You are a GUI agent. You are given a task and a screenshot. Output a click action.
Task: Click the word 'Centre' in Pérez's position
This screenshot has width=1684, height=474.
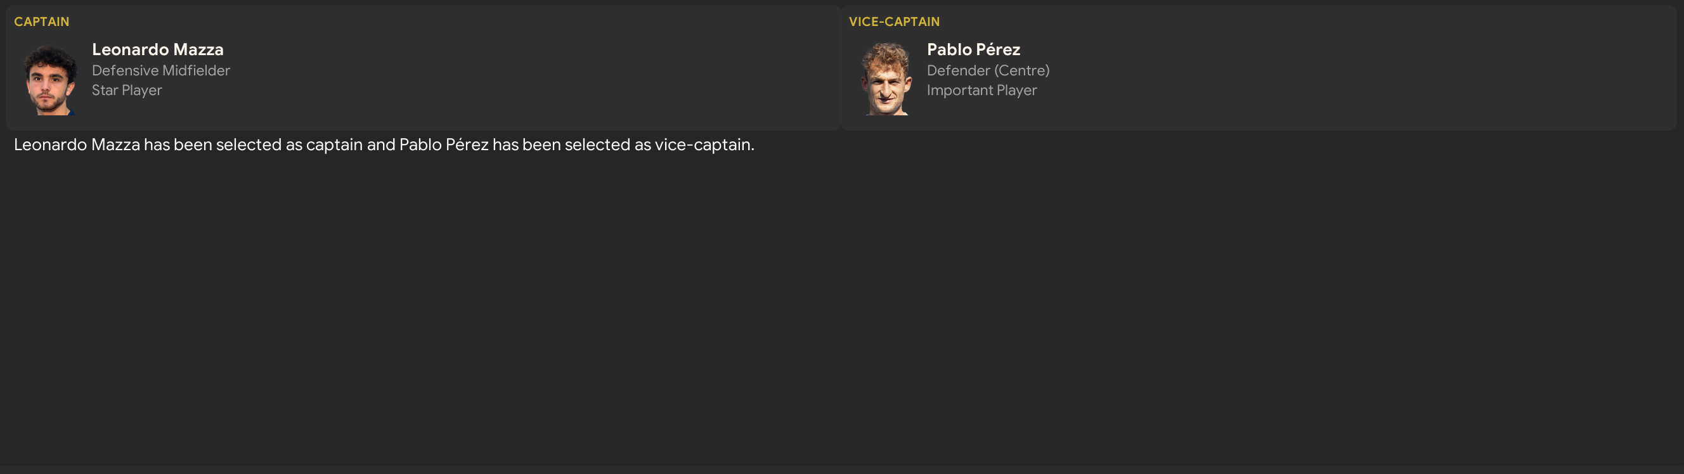tap(1022, 70)
